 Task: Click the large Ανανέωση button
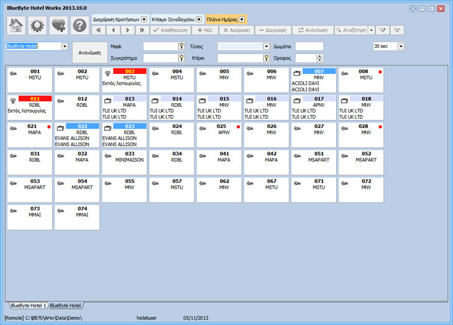(89, 53)
